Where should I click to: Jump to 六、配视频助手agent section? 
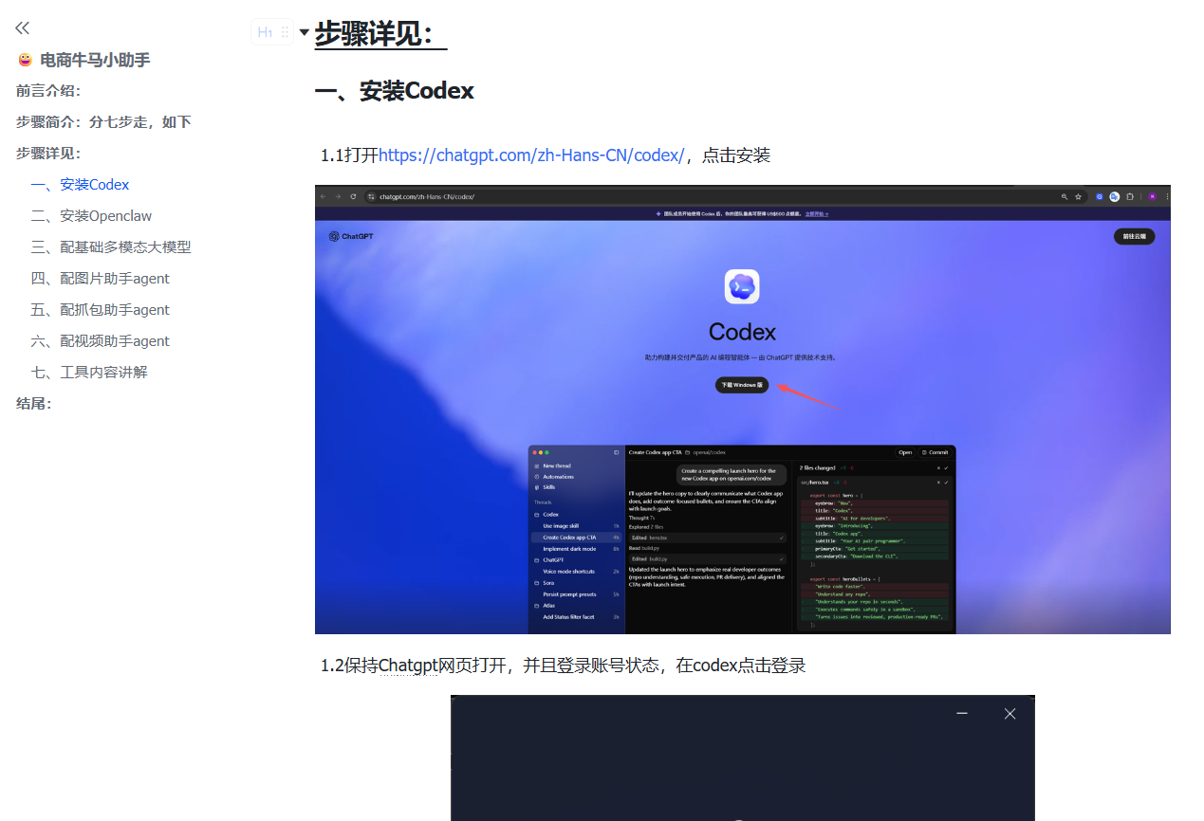click(x=101, y=341)
